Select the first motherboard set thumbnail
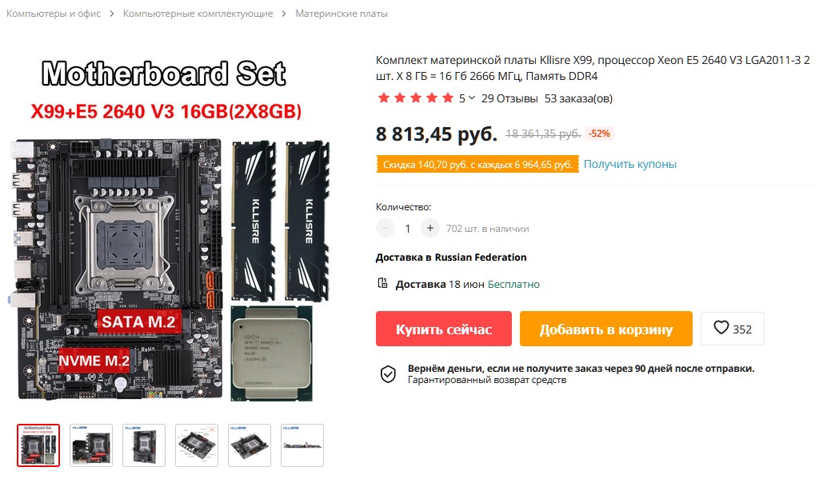The height and width of the screenshot is (499, 827). 38,445
